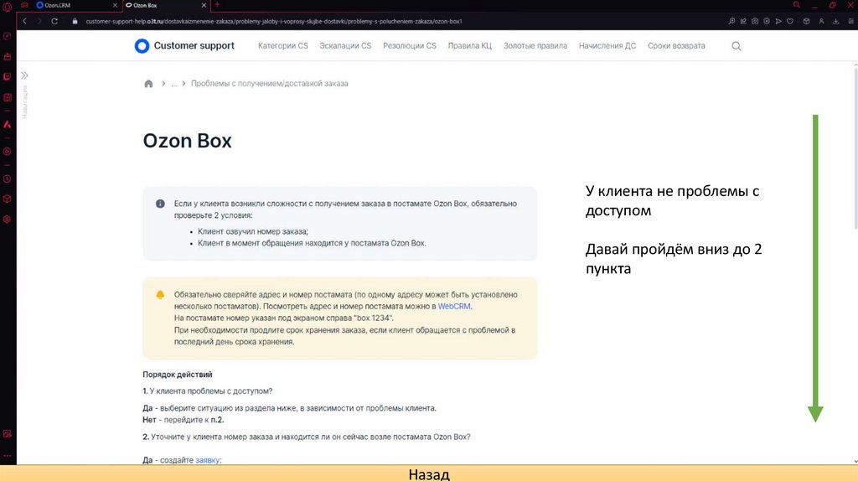858x481 pixels.
Task: Click the info icon in grey notice
Action: tap(160, 204)
